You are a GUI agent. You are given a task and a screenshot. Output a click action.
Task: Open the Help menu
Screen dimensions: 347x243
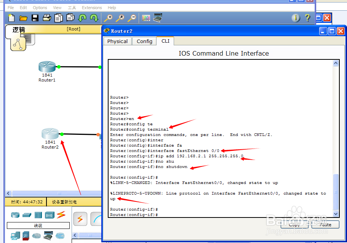click(112, 8)
